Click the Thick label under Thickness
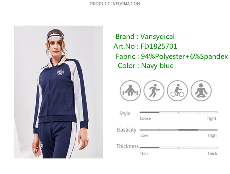The height and width of the screenshot is (174, 230). pyautogui.click(x=212, y=154)
